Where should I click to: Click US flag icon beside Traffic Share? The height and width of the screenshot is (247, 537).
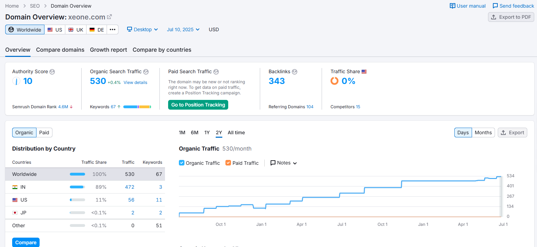point(364,72)
